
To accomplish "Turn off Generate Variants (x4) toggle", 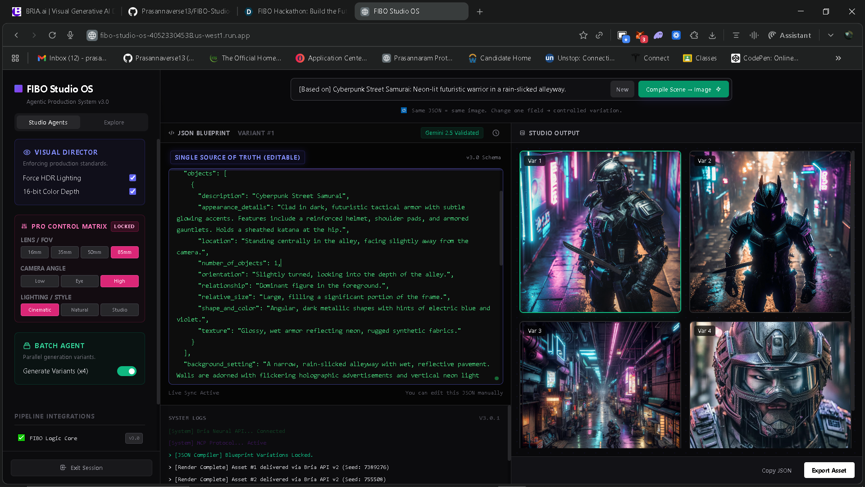I will tap(127, 371).
